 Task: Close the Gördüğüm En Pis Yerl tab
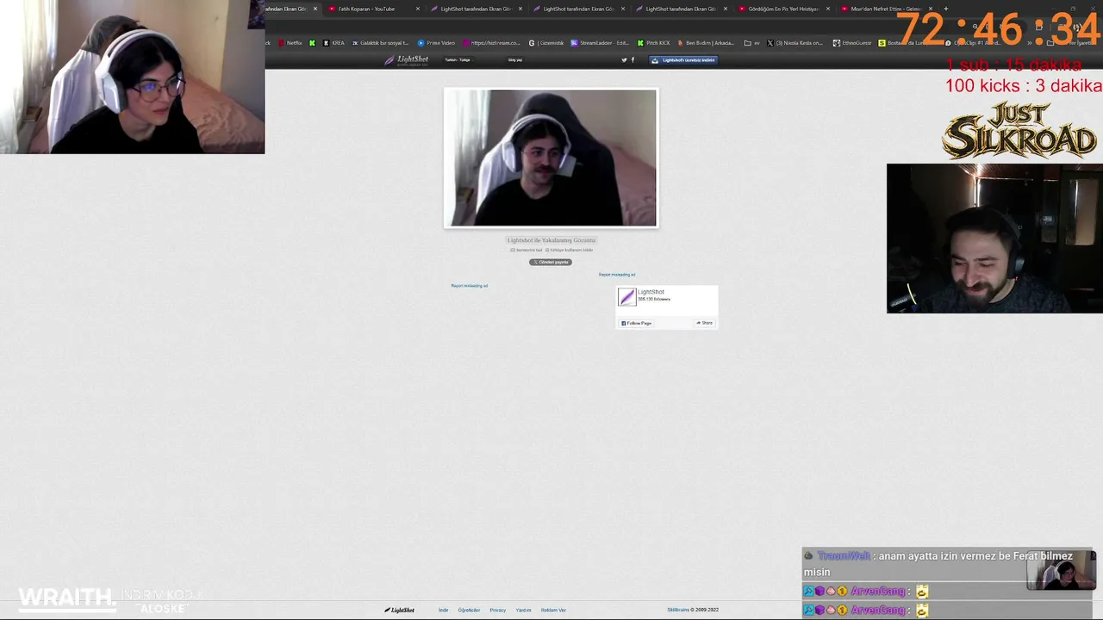click(828, 9)
